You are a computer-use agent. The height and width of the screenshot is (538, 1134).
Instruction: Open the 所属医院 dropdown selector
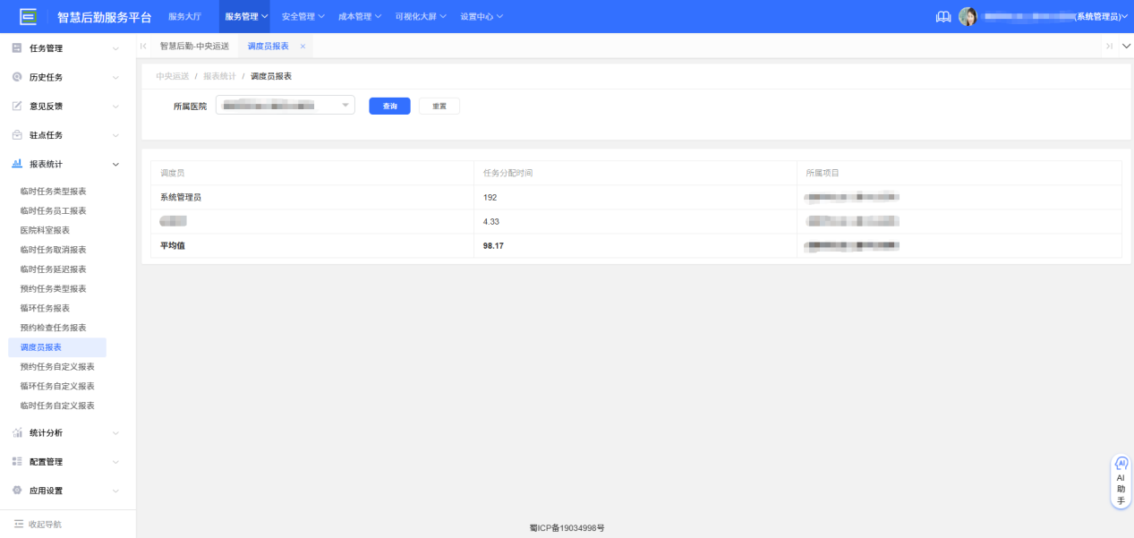[285, 106]
